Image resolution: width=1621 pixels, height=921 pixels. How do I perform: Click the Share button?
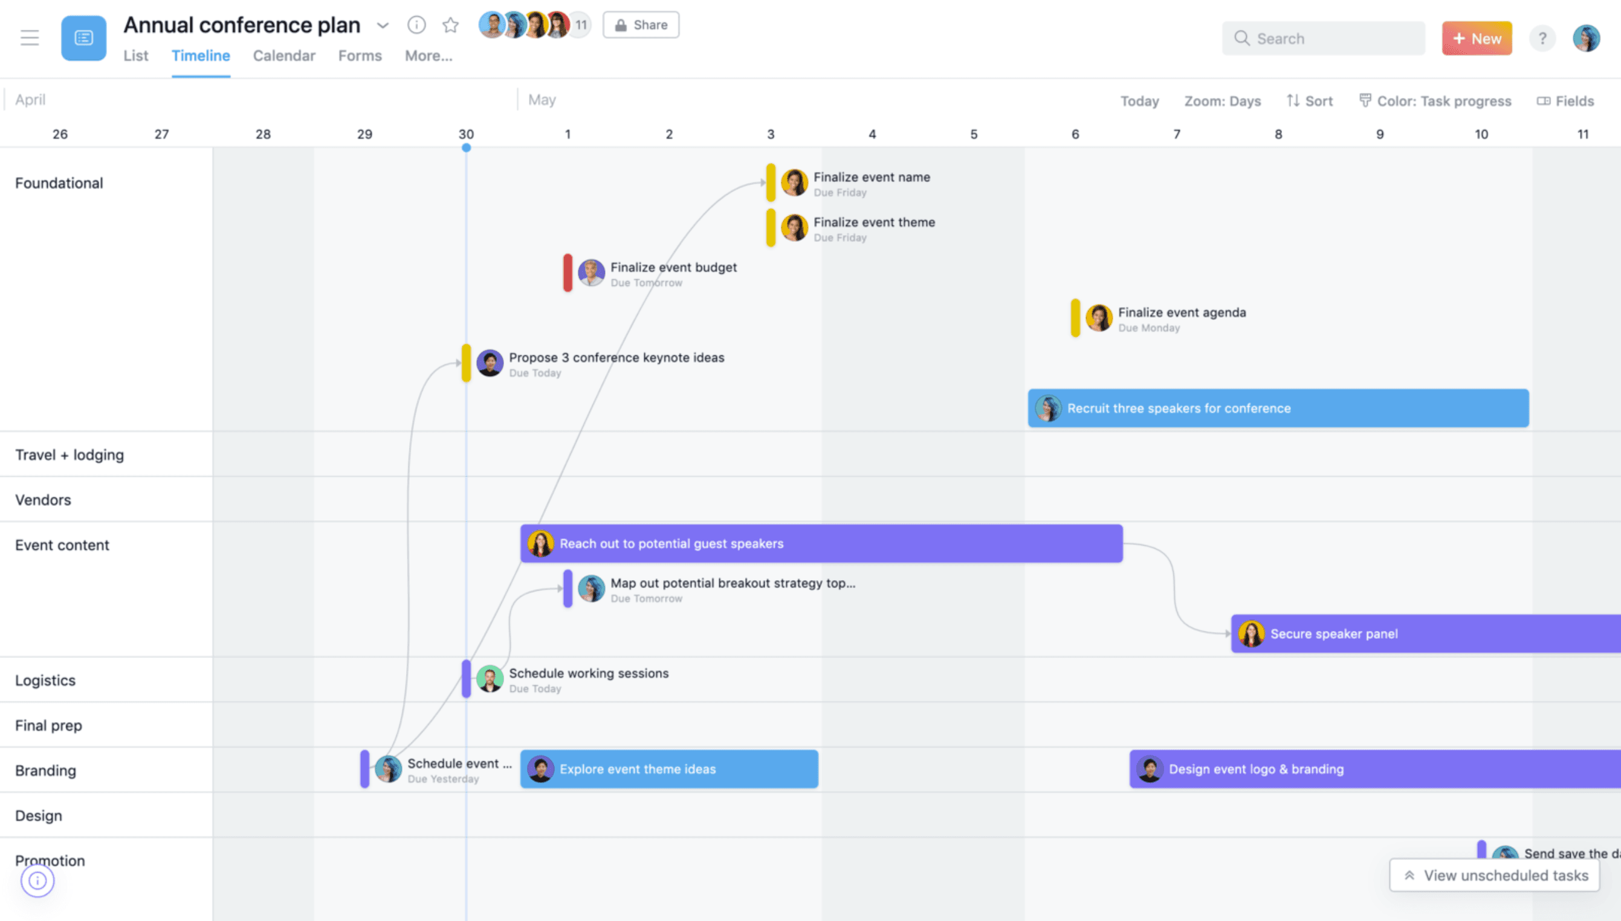(641, 25)
